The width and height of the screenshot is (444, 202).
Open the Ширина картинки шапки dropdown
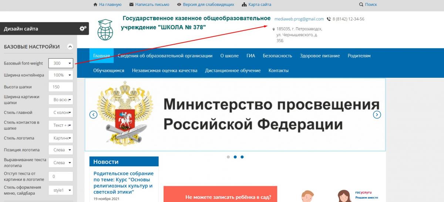coord(61,100)
